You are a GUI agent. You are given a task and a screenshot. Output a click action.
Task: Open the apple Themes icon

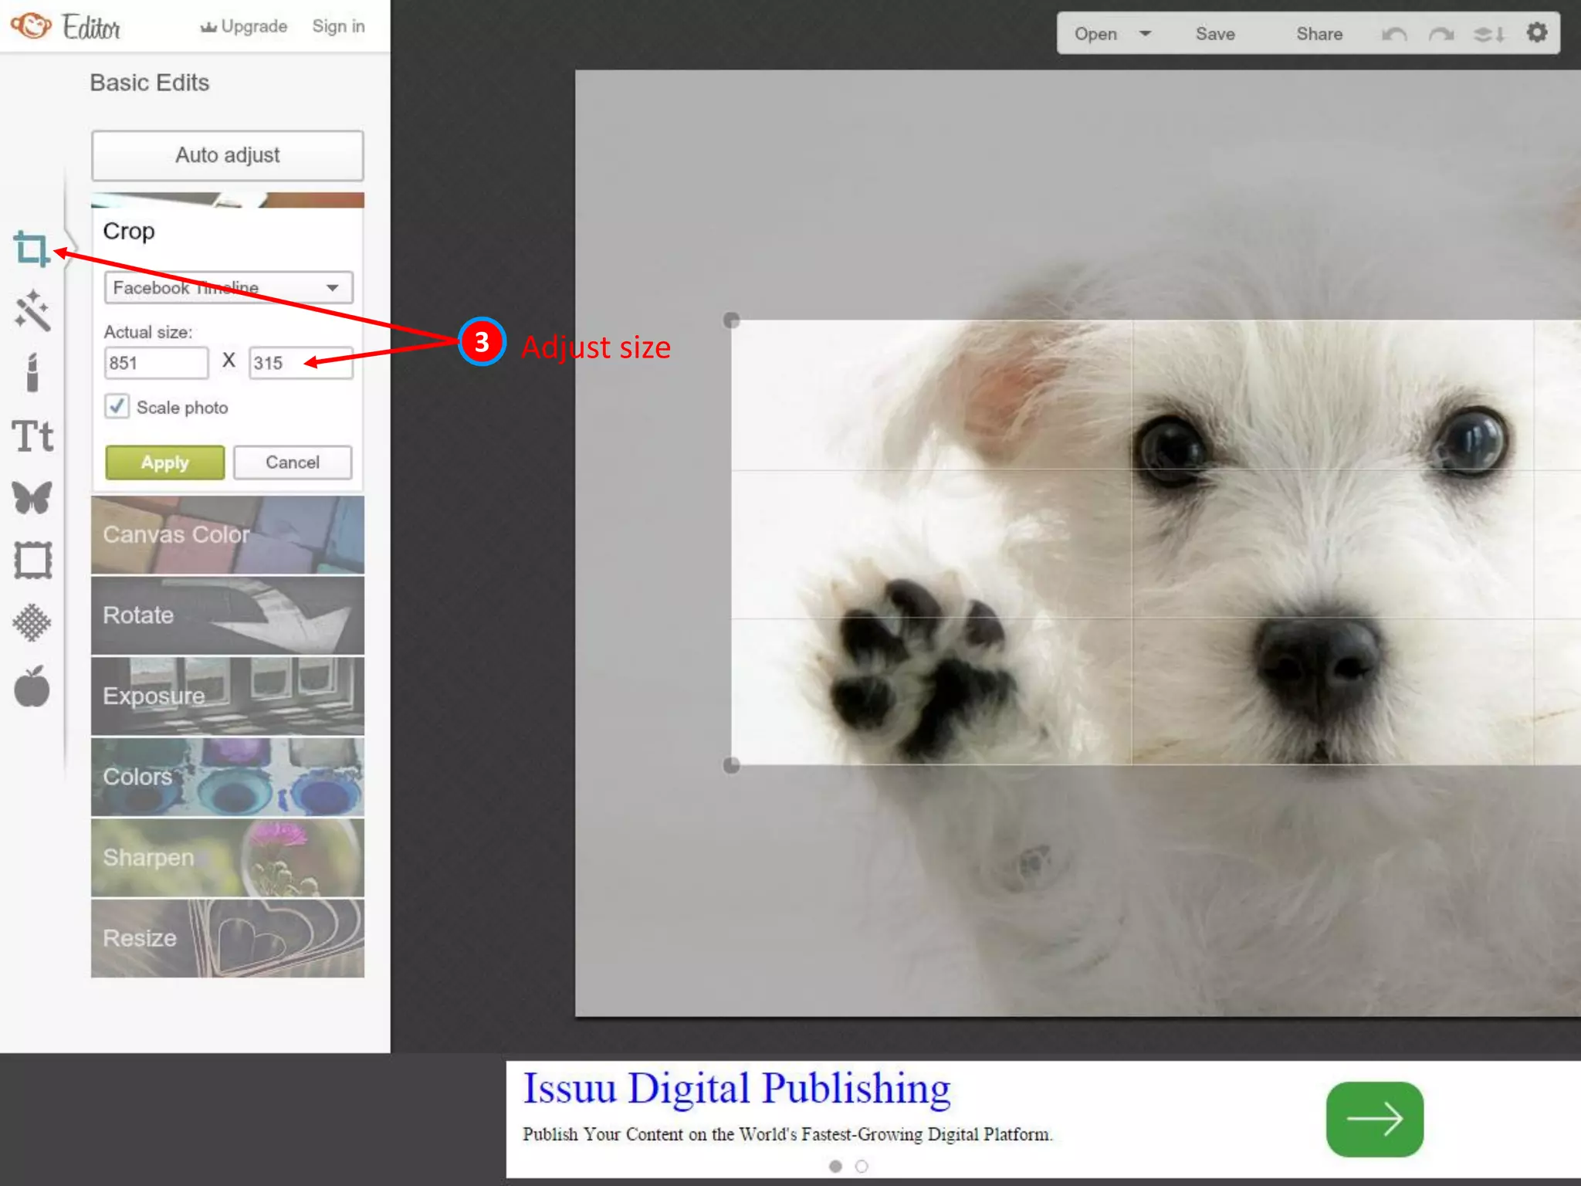pyautogui.click(x=32, y=686)
